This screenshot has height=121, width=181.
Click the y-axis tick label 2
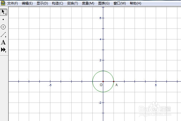(100, 60)
